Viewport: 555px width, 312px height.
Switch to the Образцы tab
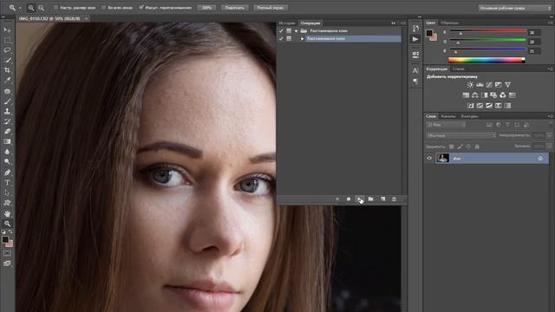449,23
